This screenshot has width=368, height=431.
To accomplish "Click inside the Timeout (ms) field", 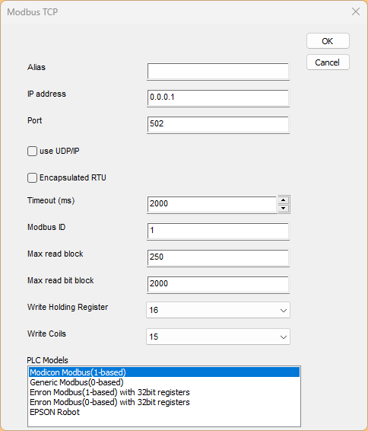I will (x=212, y=205).
